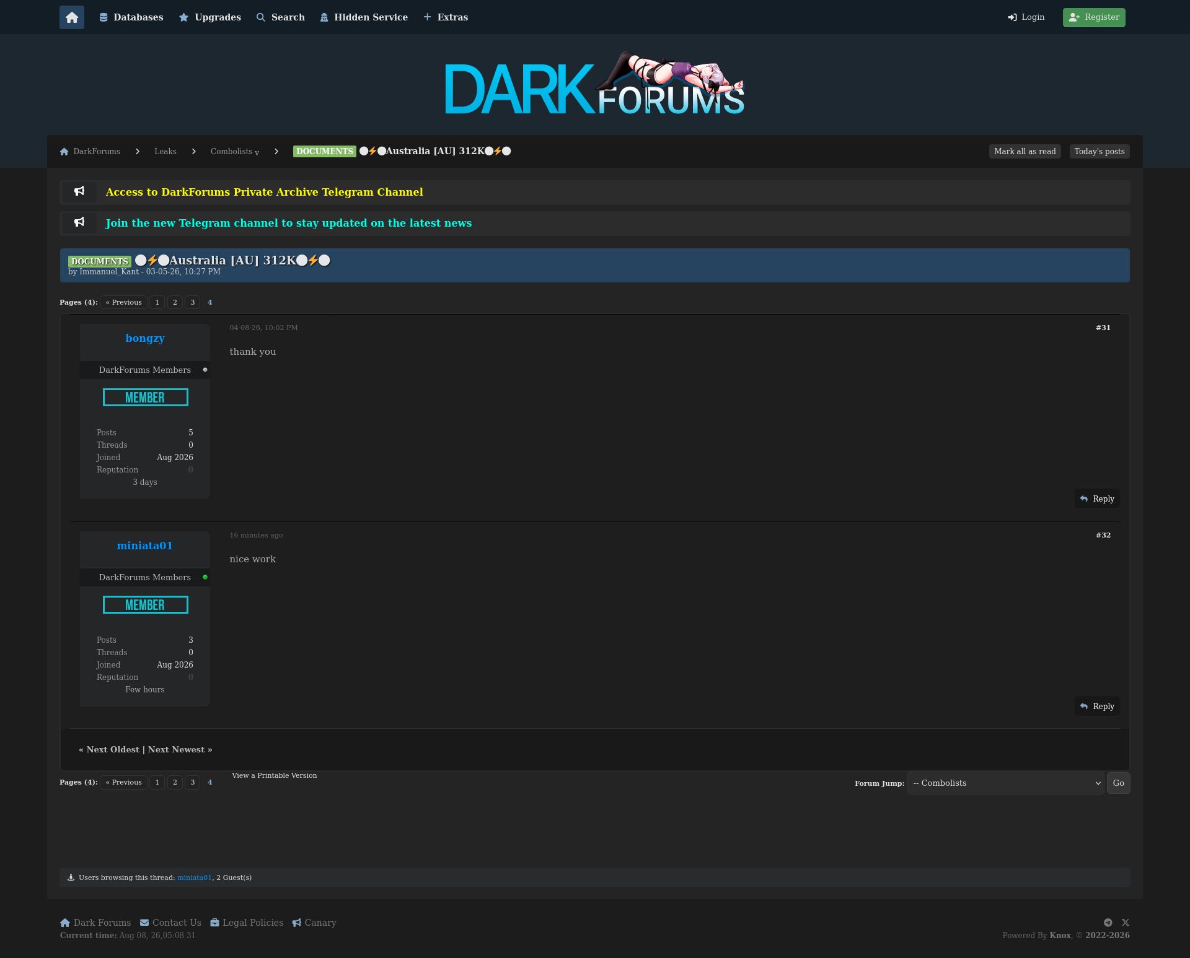Click the envelope icon beside Contact Us
The height and width of the screenshot is (958, 1190).
[x=144, y=923]
